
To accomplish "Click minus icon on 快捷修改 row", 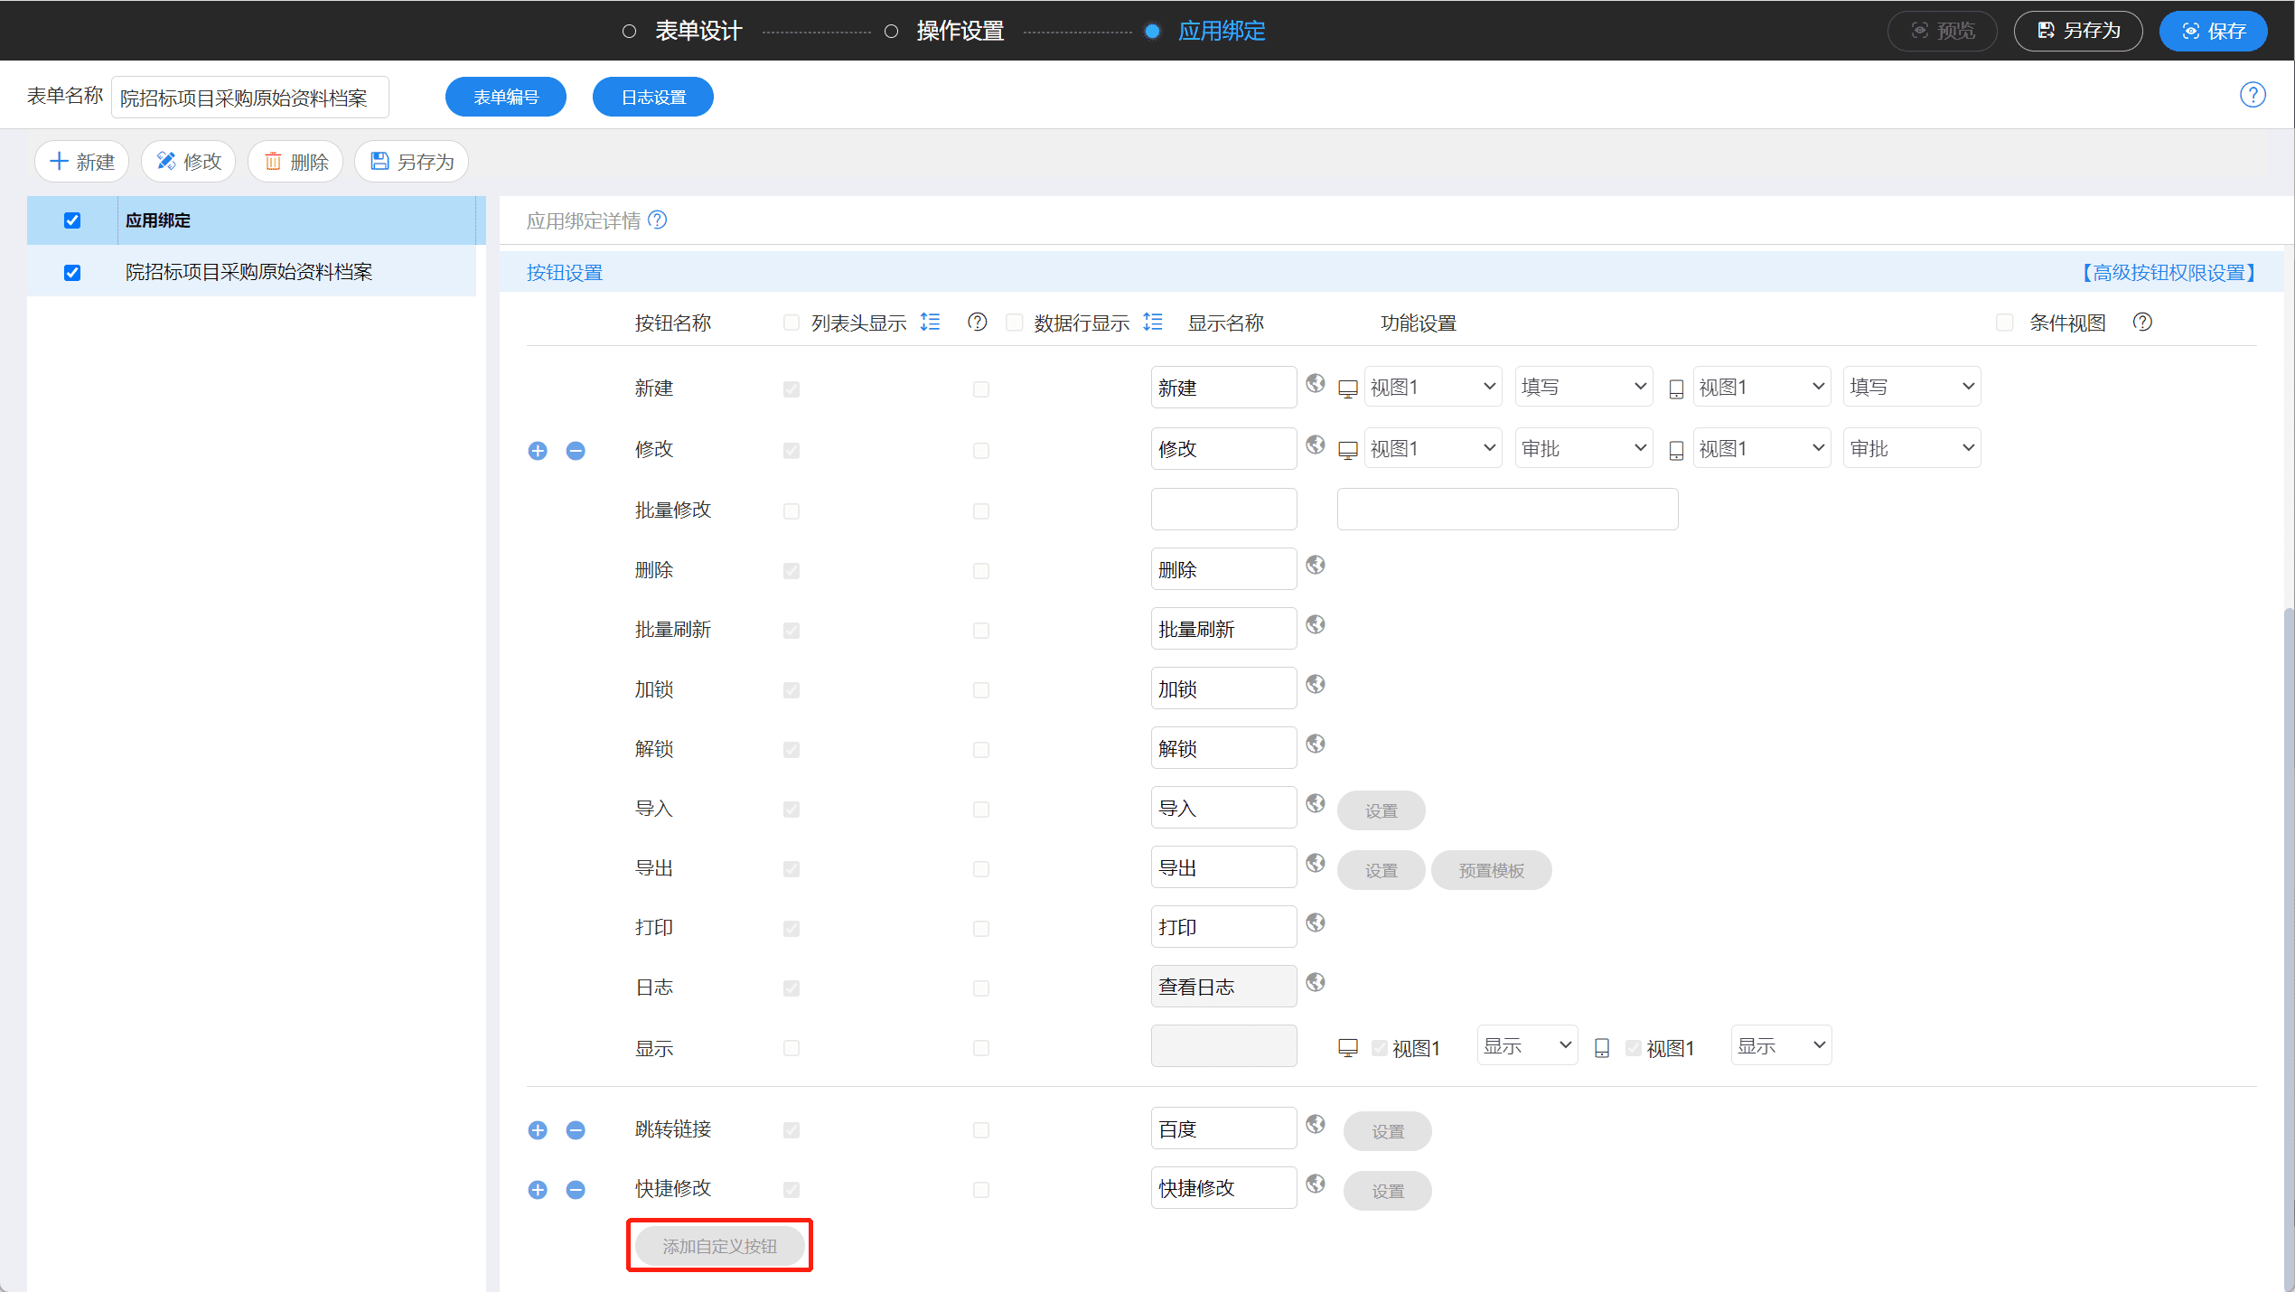I will tap(576, 1190).
